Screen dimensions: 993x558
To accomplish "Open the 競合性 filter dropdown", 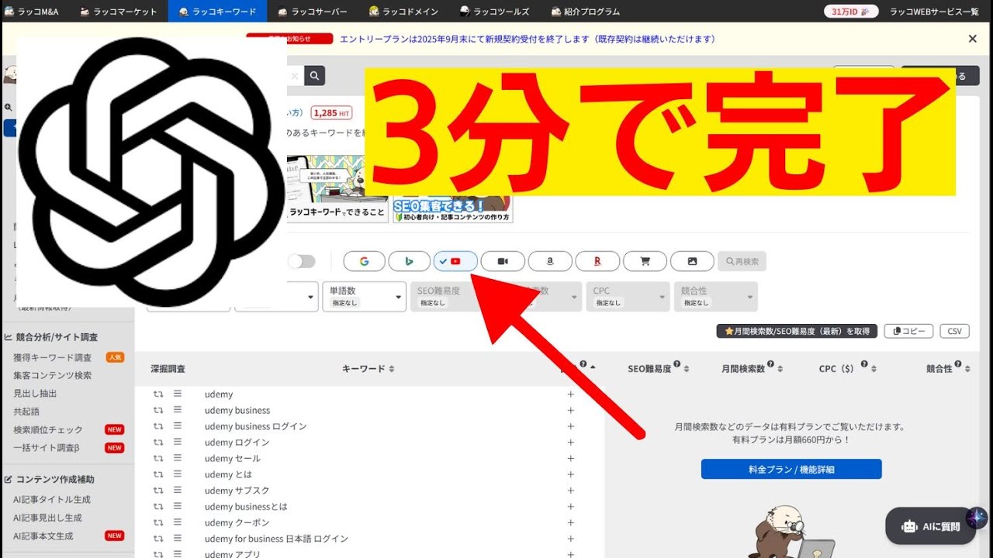I will (x=715, y=296).
